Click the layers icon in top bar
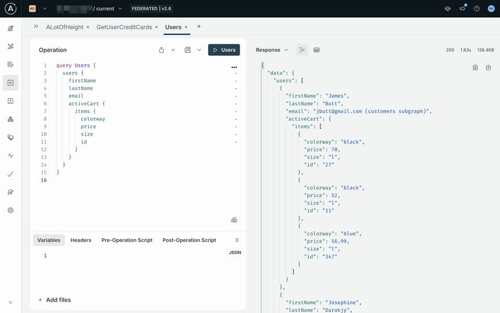500x313 pixels. tap(448, 9)
